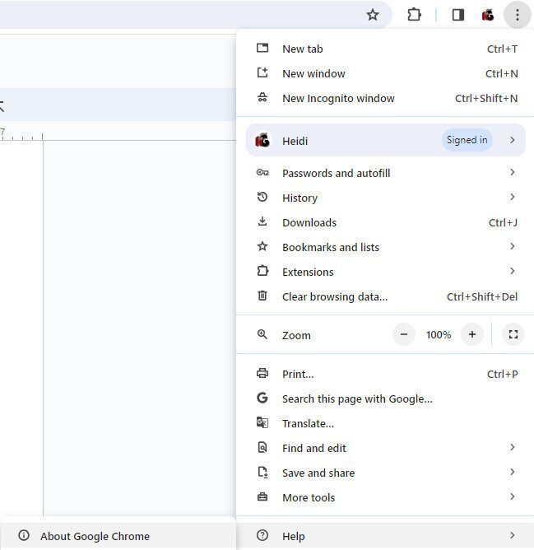Open Downloads from the menu

pos(309,222)
